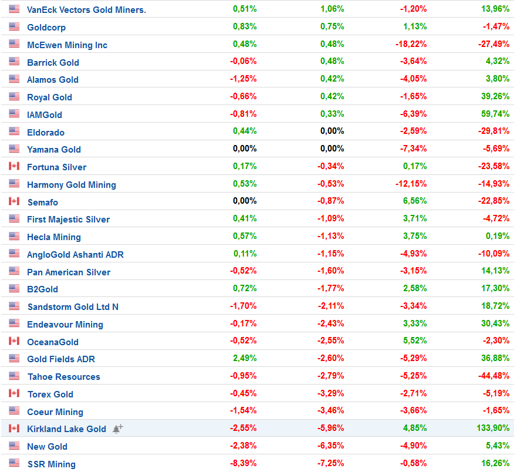Screen dimensions: 514x472
Task: Select the -18,22% value for McEwen Mining
Action: 411,44
